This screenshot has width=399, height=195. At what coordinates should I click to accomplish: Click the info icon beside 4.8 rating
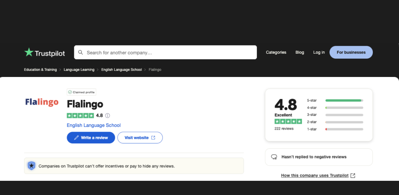108,115
